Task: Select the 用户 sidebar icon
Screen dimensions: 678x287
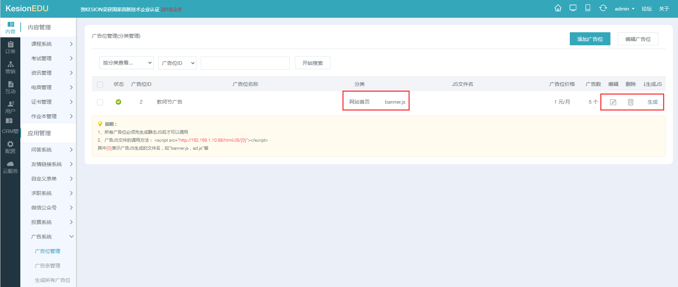Action: [10, 107]
